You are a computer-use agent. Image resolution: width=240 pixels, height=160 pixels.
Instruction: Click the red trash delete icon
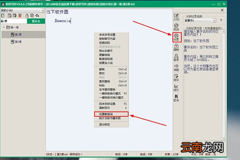click(x=20, y=16)
